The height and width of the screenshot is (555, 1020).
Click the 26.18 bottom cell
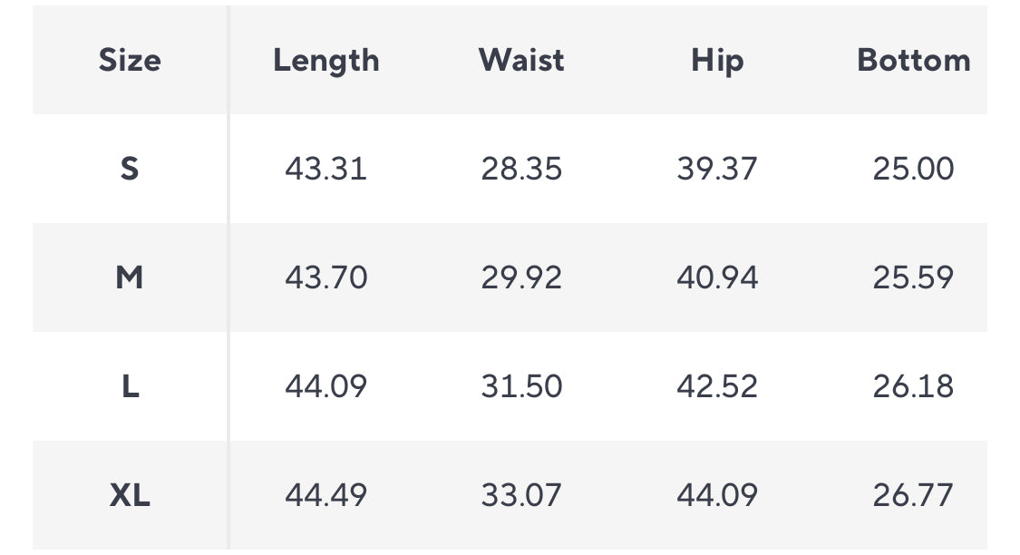coord(913,385)
